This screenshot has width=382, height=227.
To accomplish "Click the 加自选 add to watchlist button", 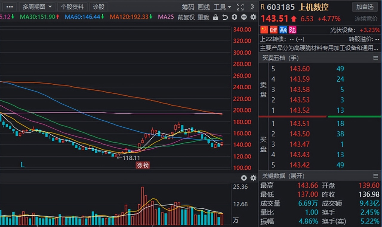I will [365, 7].
